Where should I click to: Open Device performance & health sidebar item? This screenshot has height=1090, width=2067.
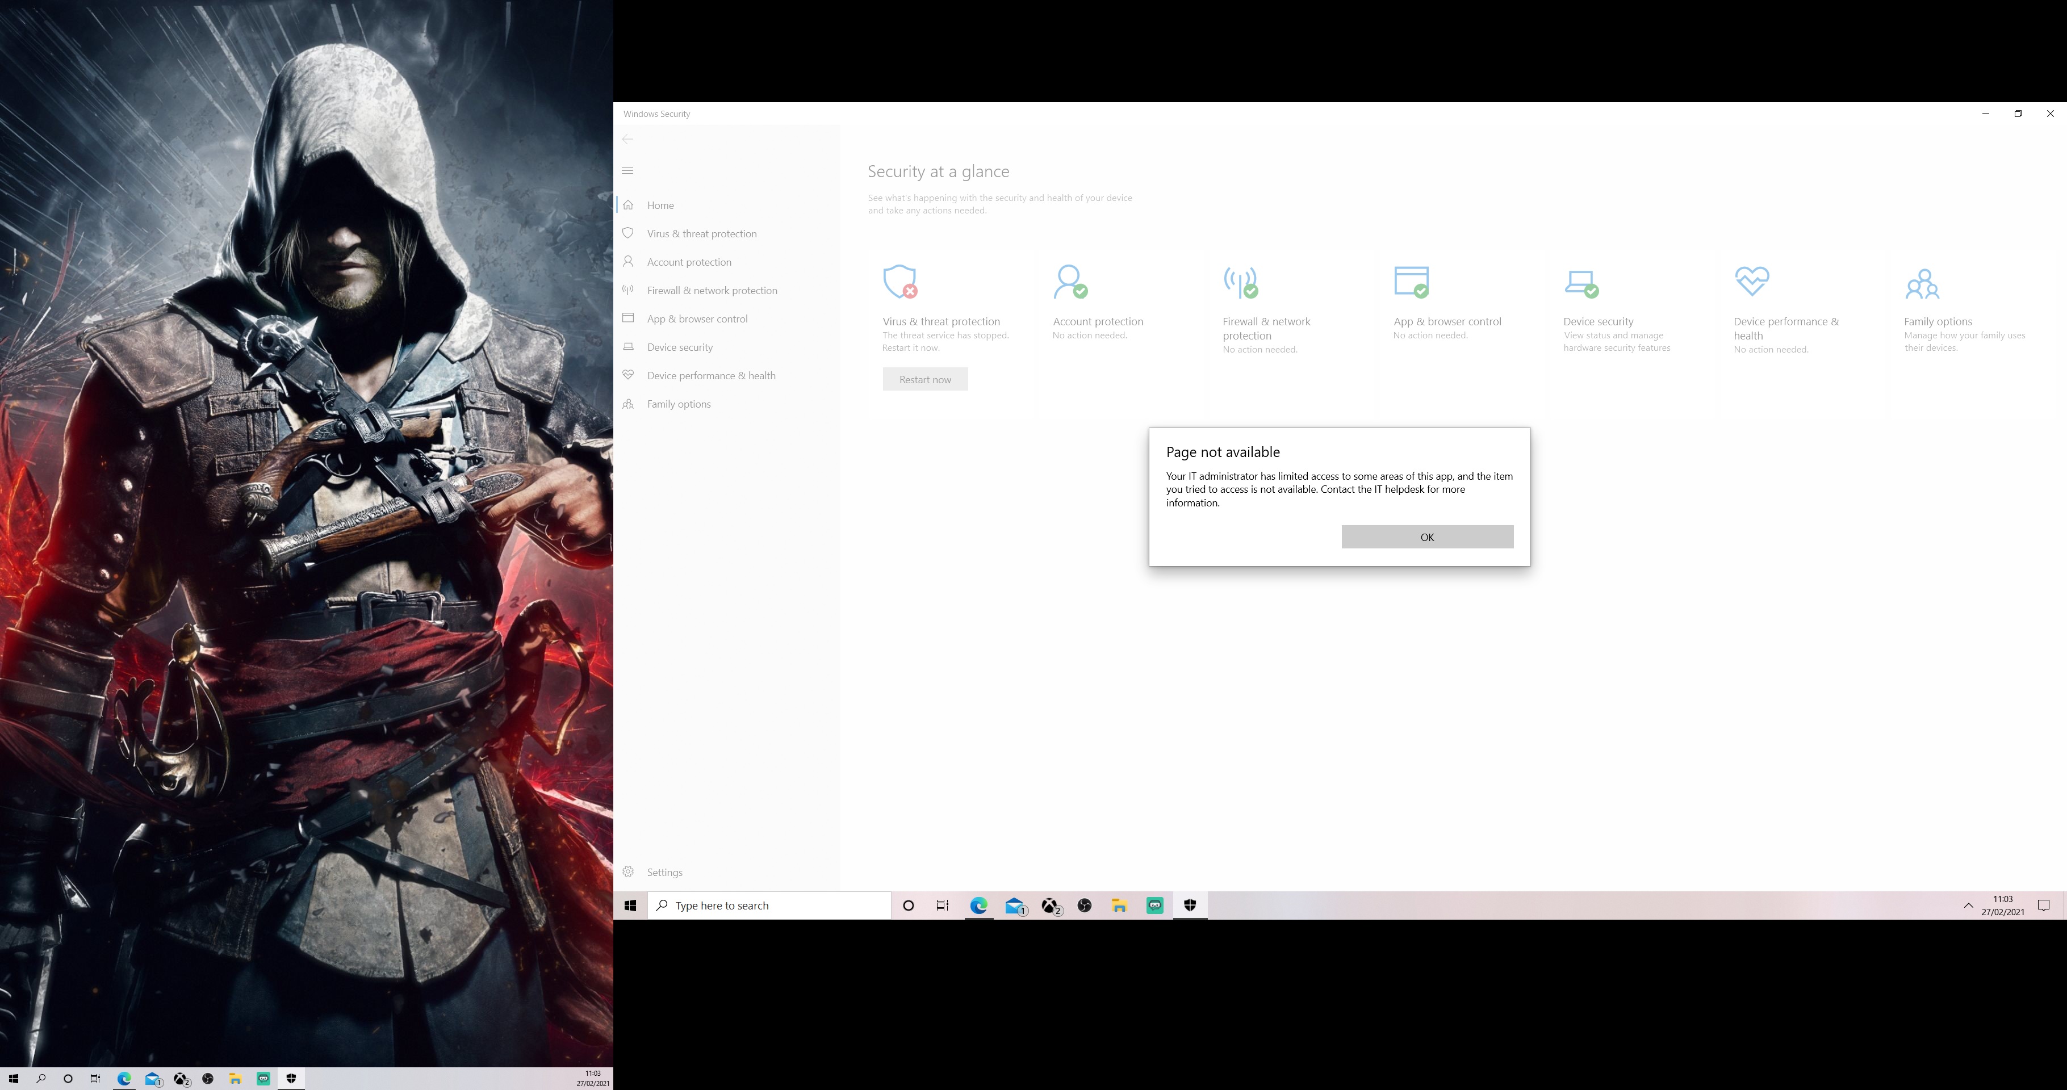(x=727, y=375)
